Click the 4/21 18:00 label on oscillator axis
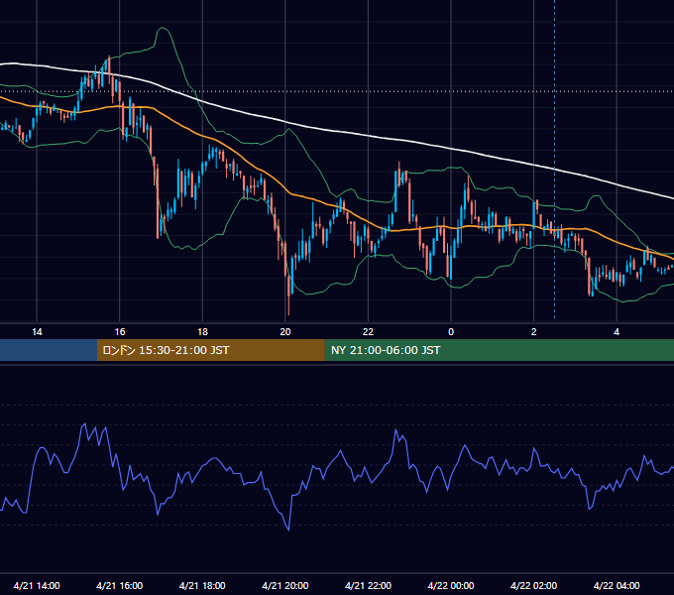674x595 pixels. (x=202, y=585)
